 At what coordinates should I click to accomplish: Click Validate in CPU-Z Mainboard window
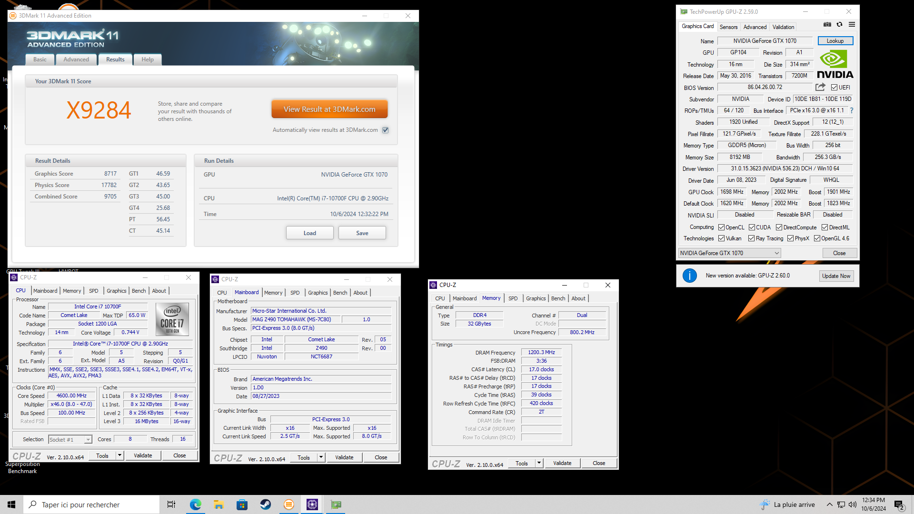click(x=344, y=457)
